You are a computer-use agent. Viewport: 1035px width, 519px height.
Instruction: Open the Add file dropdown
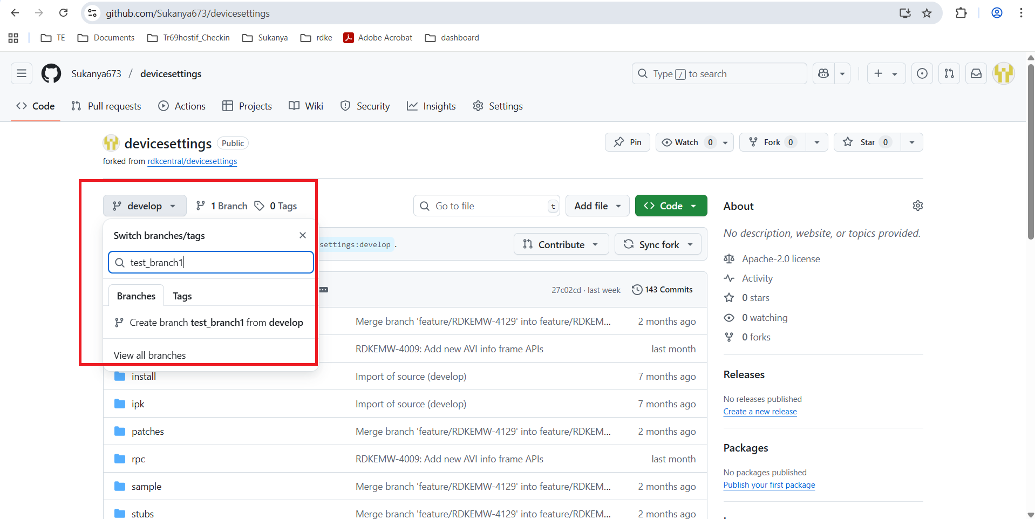pyautogui.click(x=597, y=206)
